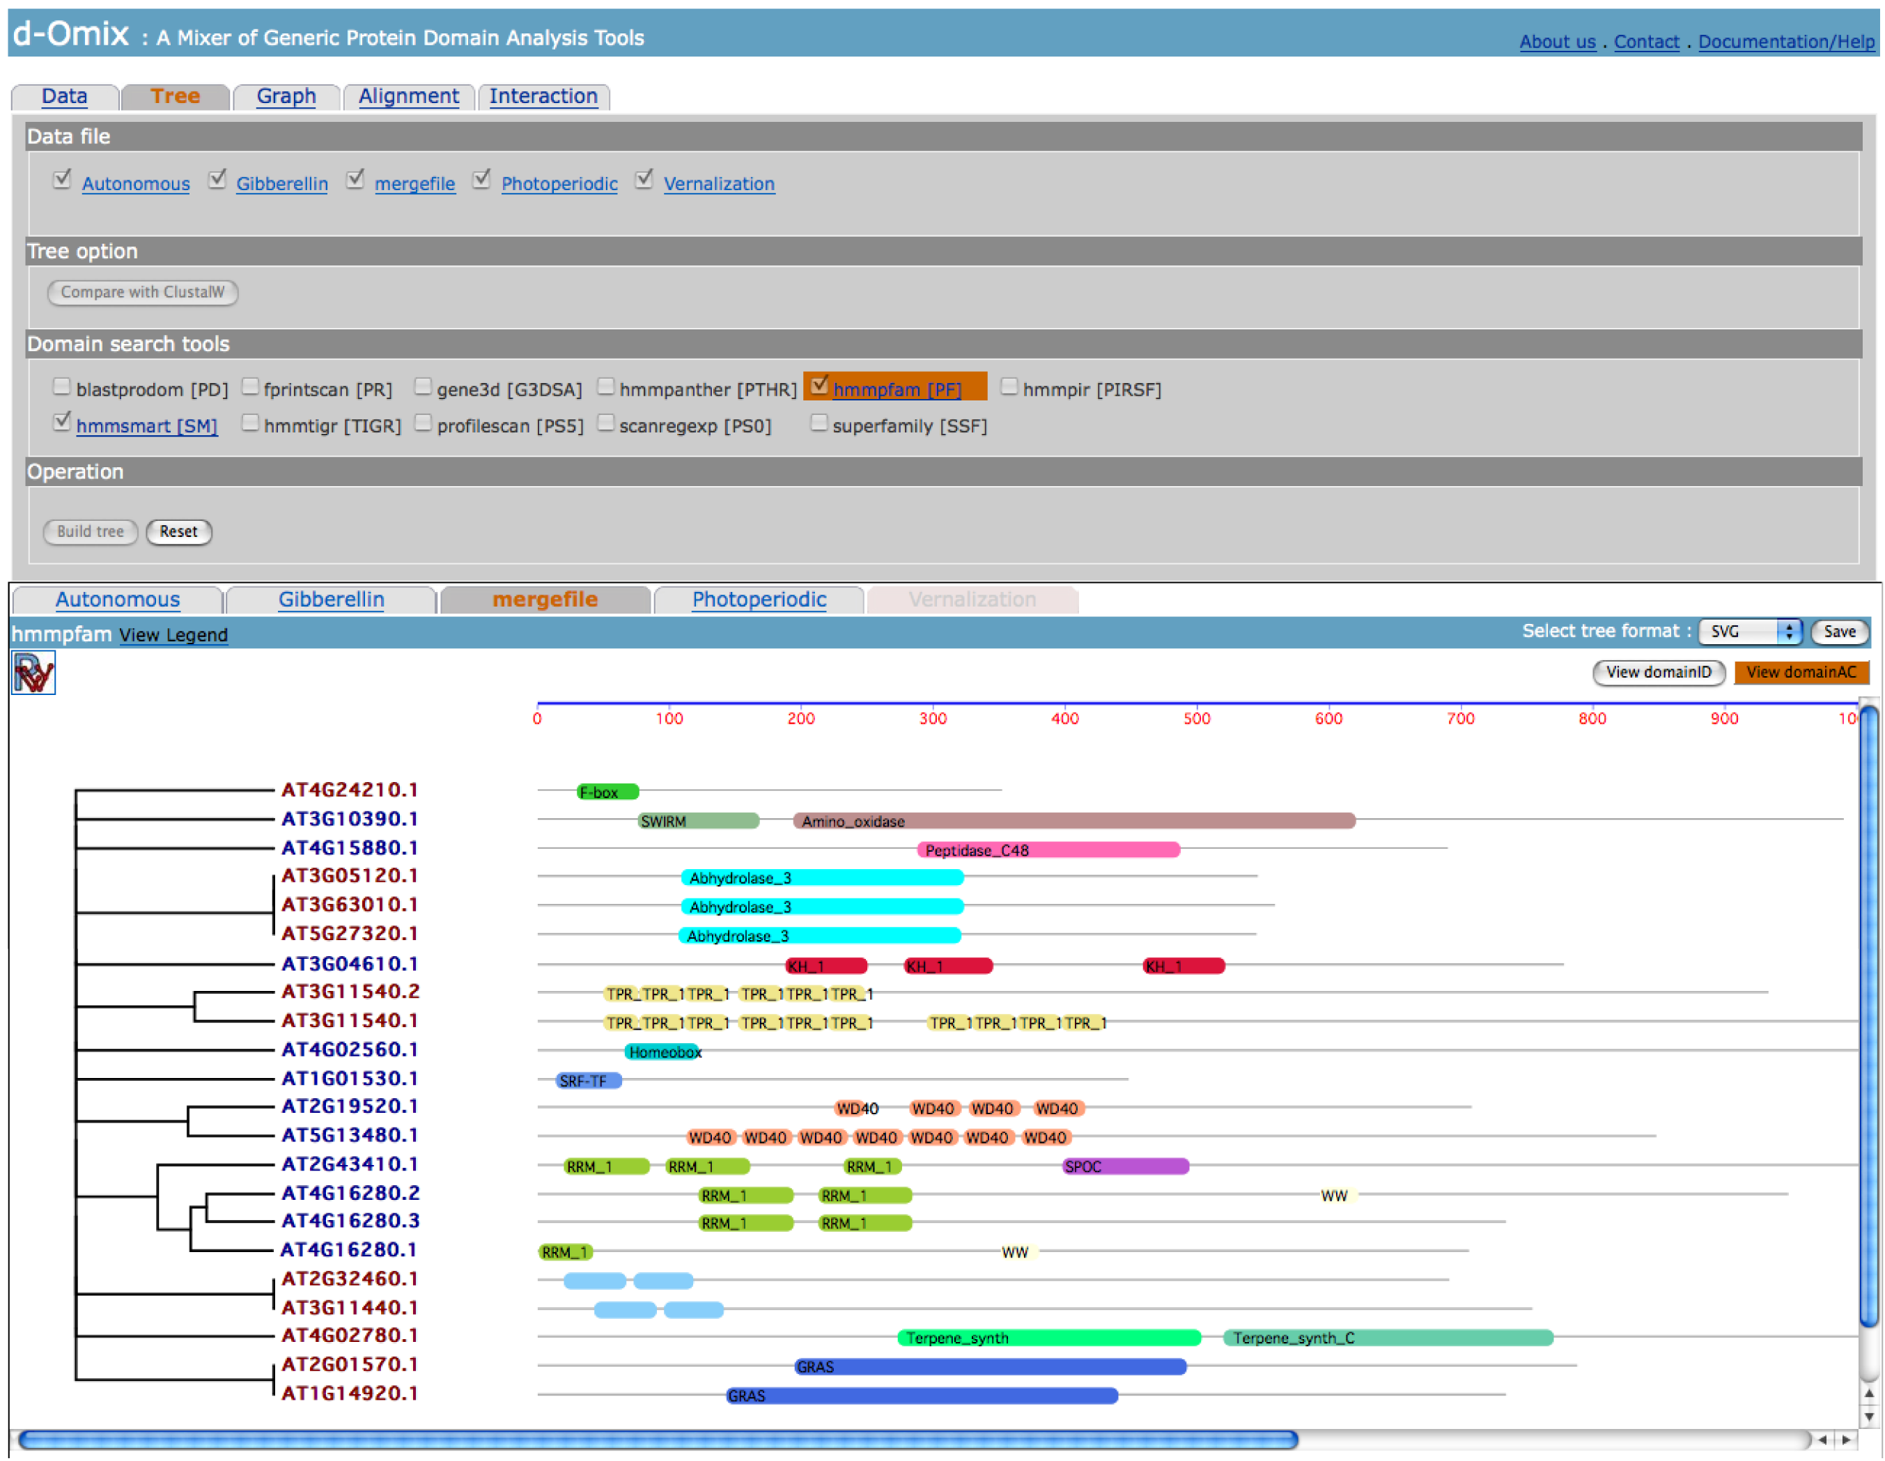Click the vertical scrollbar thumb

(1870, 1017)
